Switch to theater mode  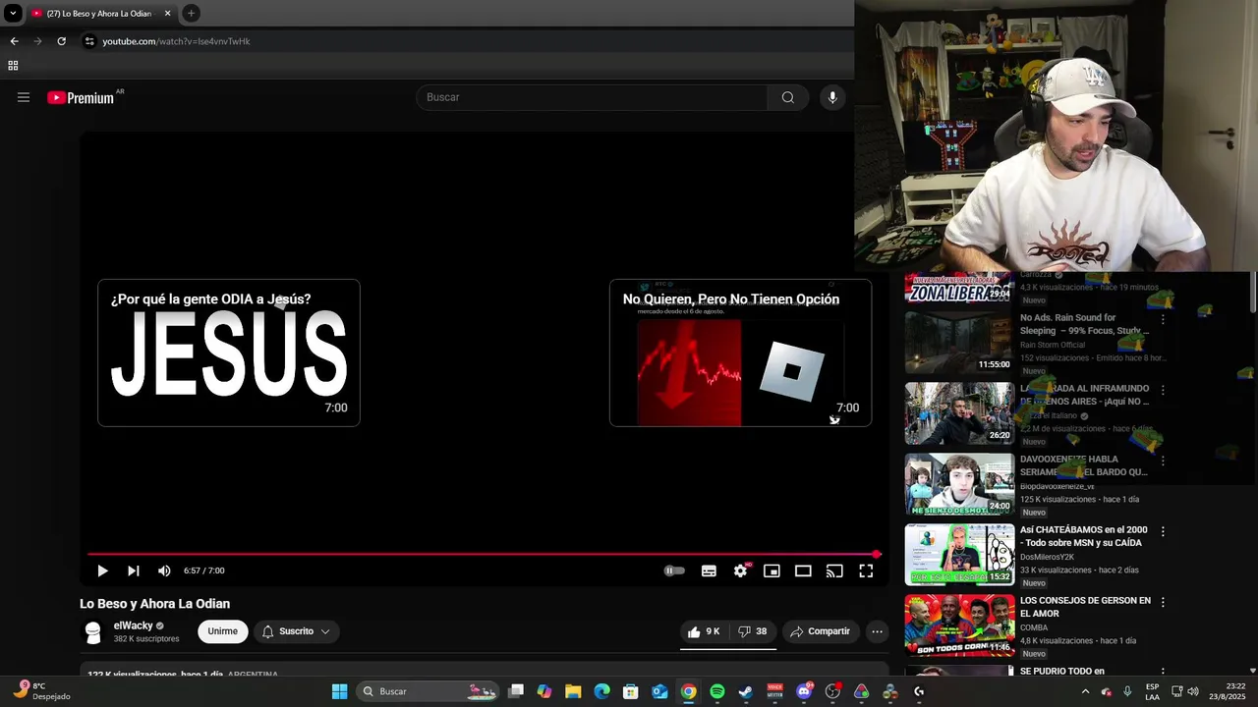pos(803,571)
